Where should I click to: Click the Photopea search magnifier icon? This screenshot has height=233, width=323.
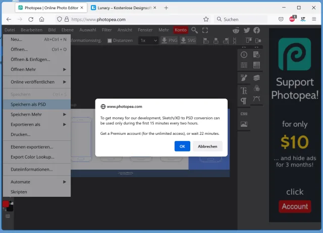(194, 30)
